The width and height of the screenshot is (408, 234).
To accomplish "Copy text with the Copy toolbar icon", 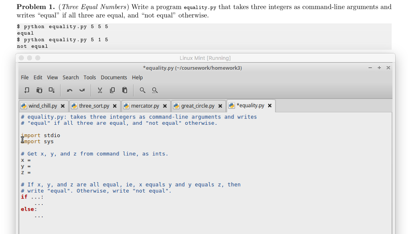I will (x=112, y=90).
